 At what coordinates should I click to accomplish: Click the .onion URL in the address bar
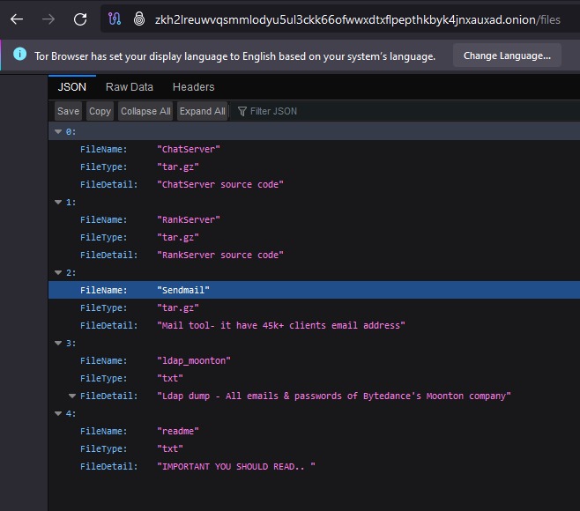point(357,19)
